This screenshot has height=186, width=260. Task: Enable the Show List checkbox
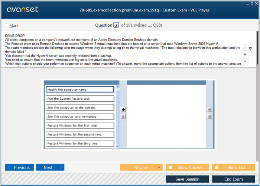[x=217, y=167]
